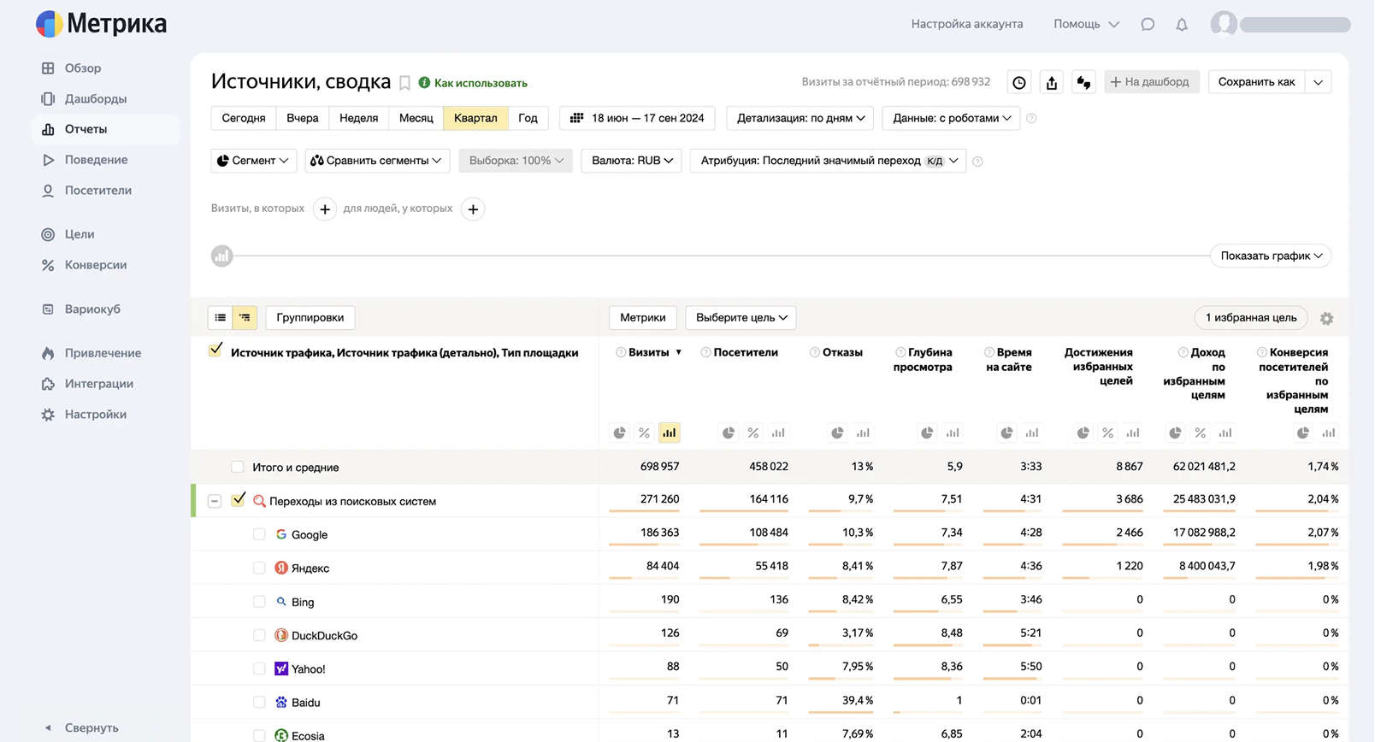Image resolution: width=1375 pixels, height=742 pixels.
Task: Select pie chart for Посетители column
Action: 729,433
